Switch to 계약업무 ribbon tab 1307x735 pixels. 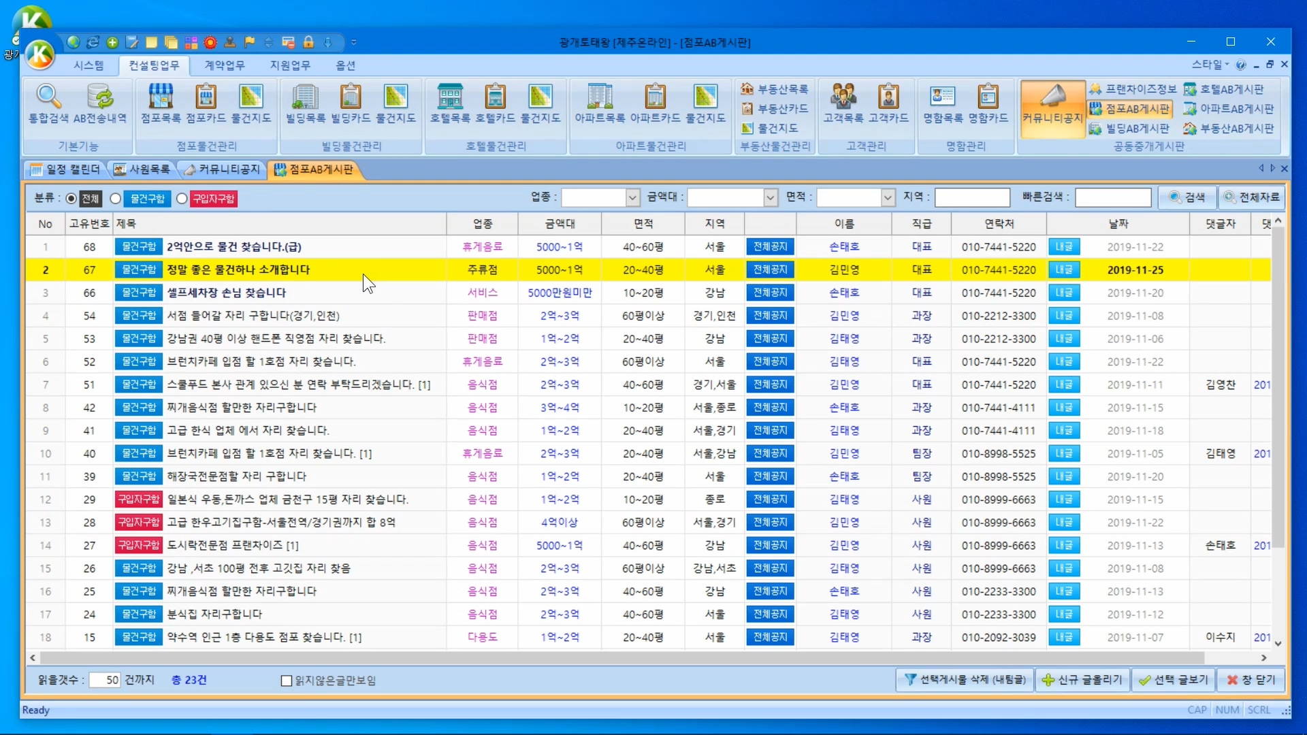tap(225, 65)
